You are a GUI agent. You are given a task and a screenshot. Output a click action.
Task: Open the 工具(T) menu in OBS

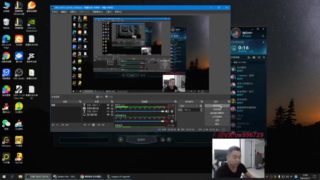[x=109, y=12]
